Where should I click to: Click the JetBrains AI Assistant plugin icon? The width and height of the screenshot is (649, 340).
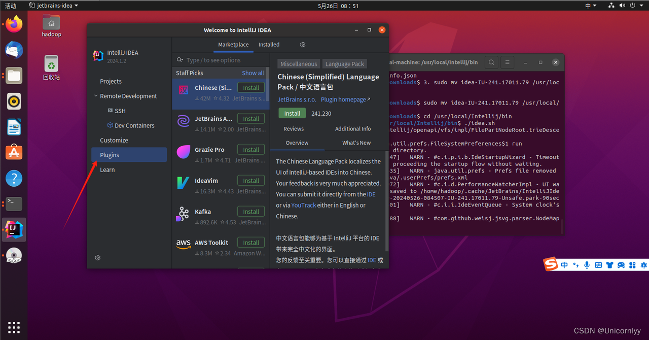183,121
